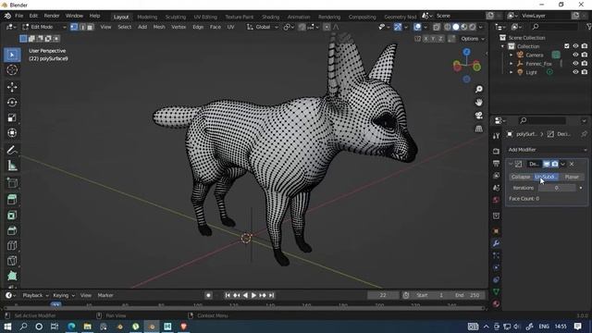Open Windows Start menu
592x333 pixels.
click(7, 327)
